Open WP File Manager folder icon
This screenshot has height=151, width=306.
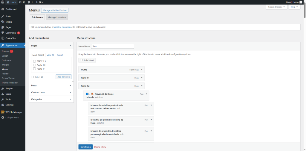pos(3,112)
